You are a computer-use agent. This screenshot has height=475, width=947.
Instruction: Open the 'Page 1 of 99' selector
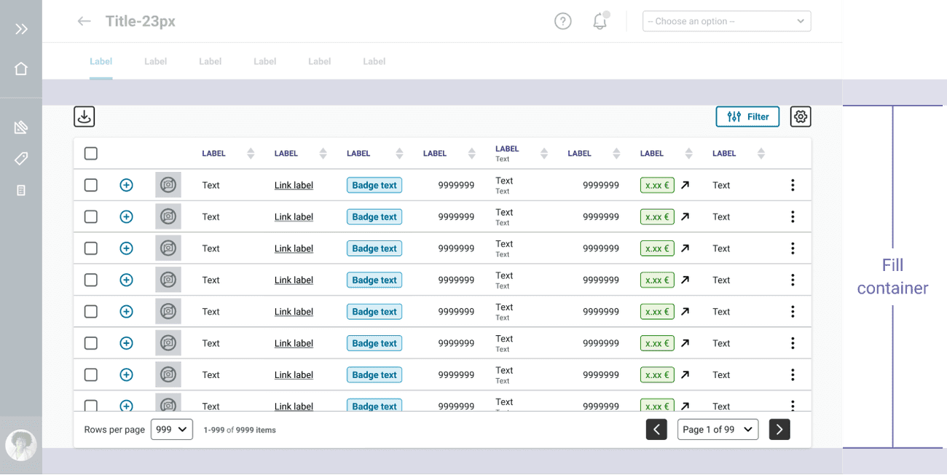(x=718, y=429)
